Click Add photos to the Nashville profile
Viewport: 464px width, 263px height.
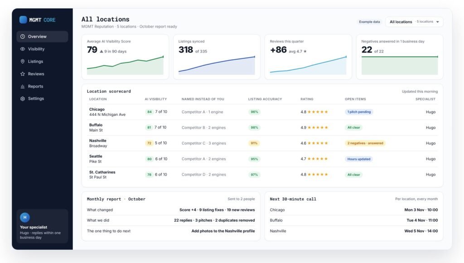[223, 231]
